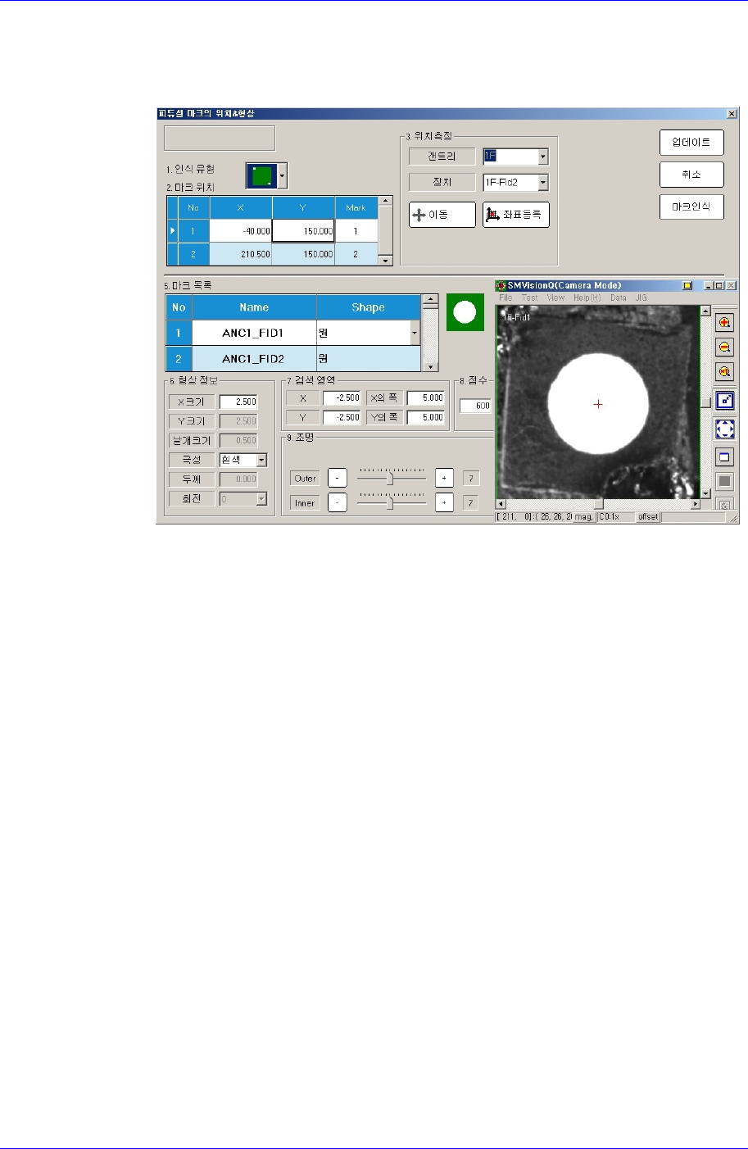The image size is (748, 1149).
Task: Click the SMVisionQ application icon in title bar
Action: point(501,285)
